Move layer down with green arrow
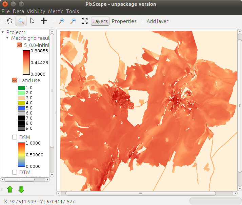This screenshot has width=242, height=205. (21, 189)
